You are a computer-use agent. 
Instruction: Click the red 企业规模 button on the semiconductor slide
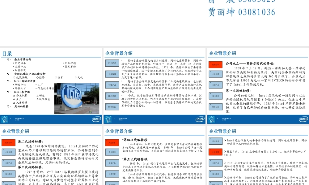click(x=216, y=152)
